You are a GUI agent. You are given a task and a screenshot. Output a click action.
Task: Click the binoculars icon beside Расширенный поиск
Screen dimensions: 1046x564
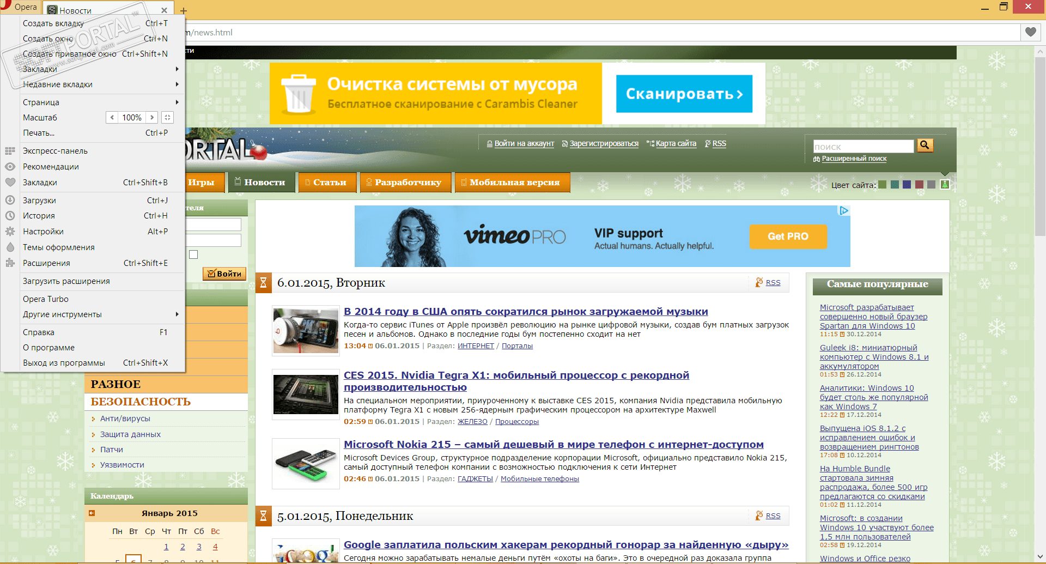[x=817, y=159]
